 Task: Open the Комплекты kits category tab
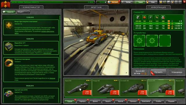point(146,101)
